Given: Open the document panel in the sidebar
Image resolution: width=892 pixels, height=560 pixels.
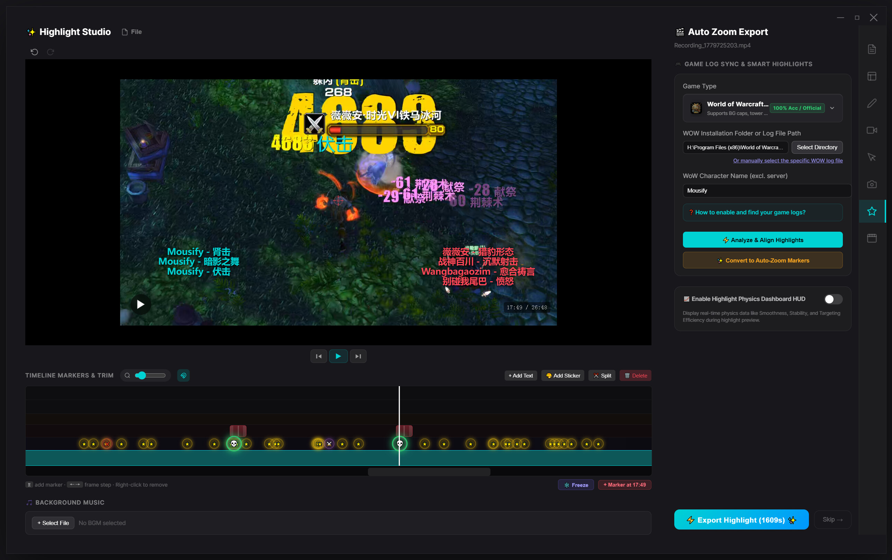Looking at the screenshot, I should click(872, 49).
